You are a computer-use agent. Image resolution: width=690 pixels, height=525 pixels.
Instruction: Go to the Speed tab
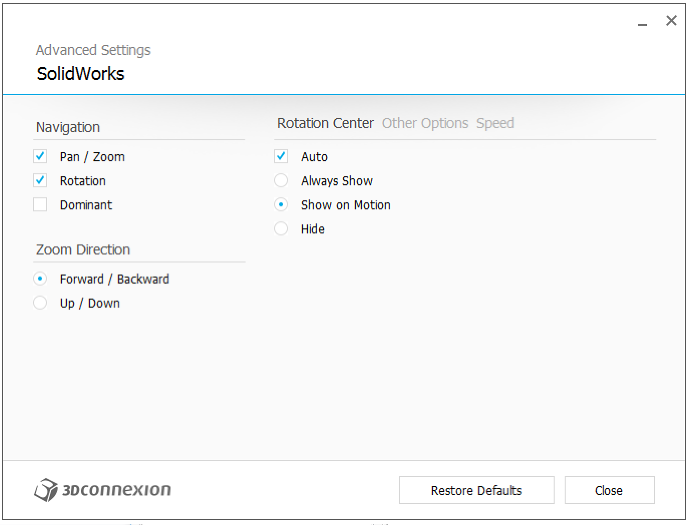tap(495, 124)
